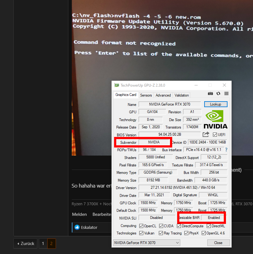Minimize the GPU-Z window

click(x=196, y=85)
